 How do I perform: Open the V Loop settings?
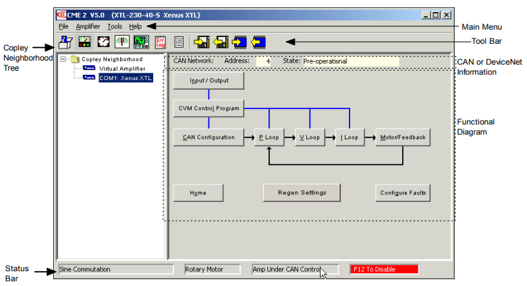[310, 137]
